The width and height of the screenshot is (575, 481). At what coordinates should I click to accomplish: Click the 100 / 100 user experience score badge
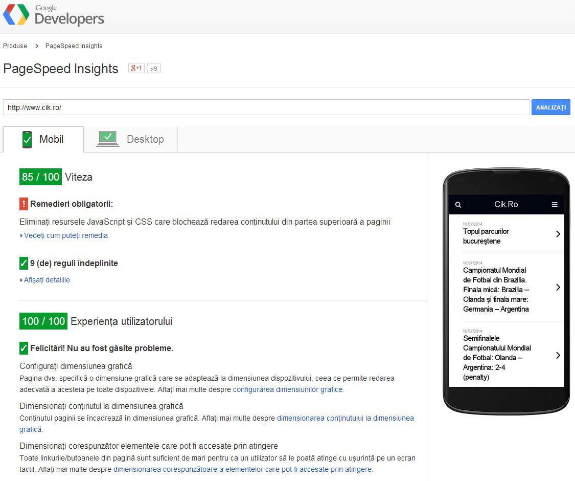click(x=43, y=321)
